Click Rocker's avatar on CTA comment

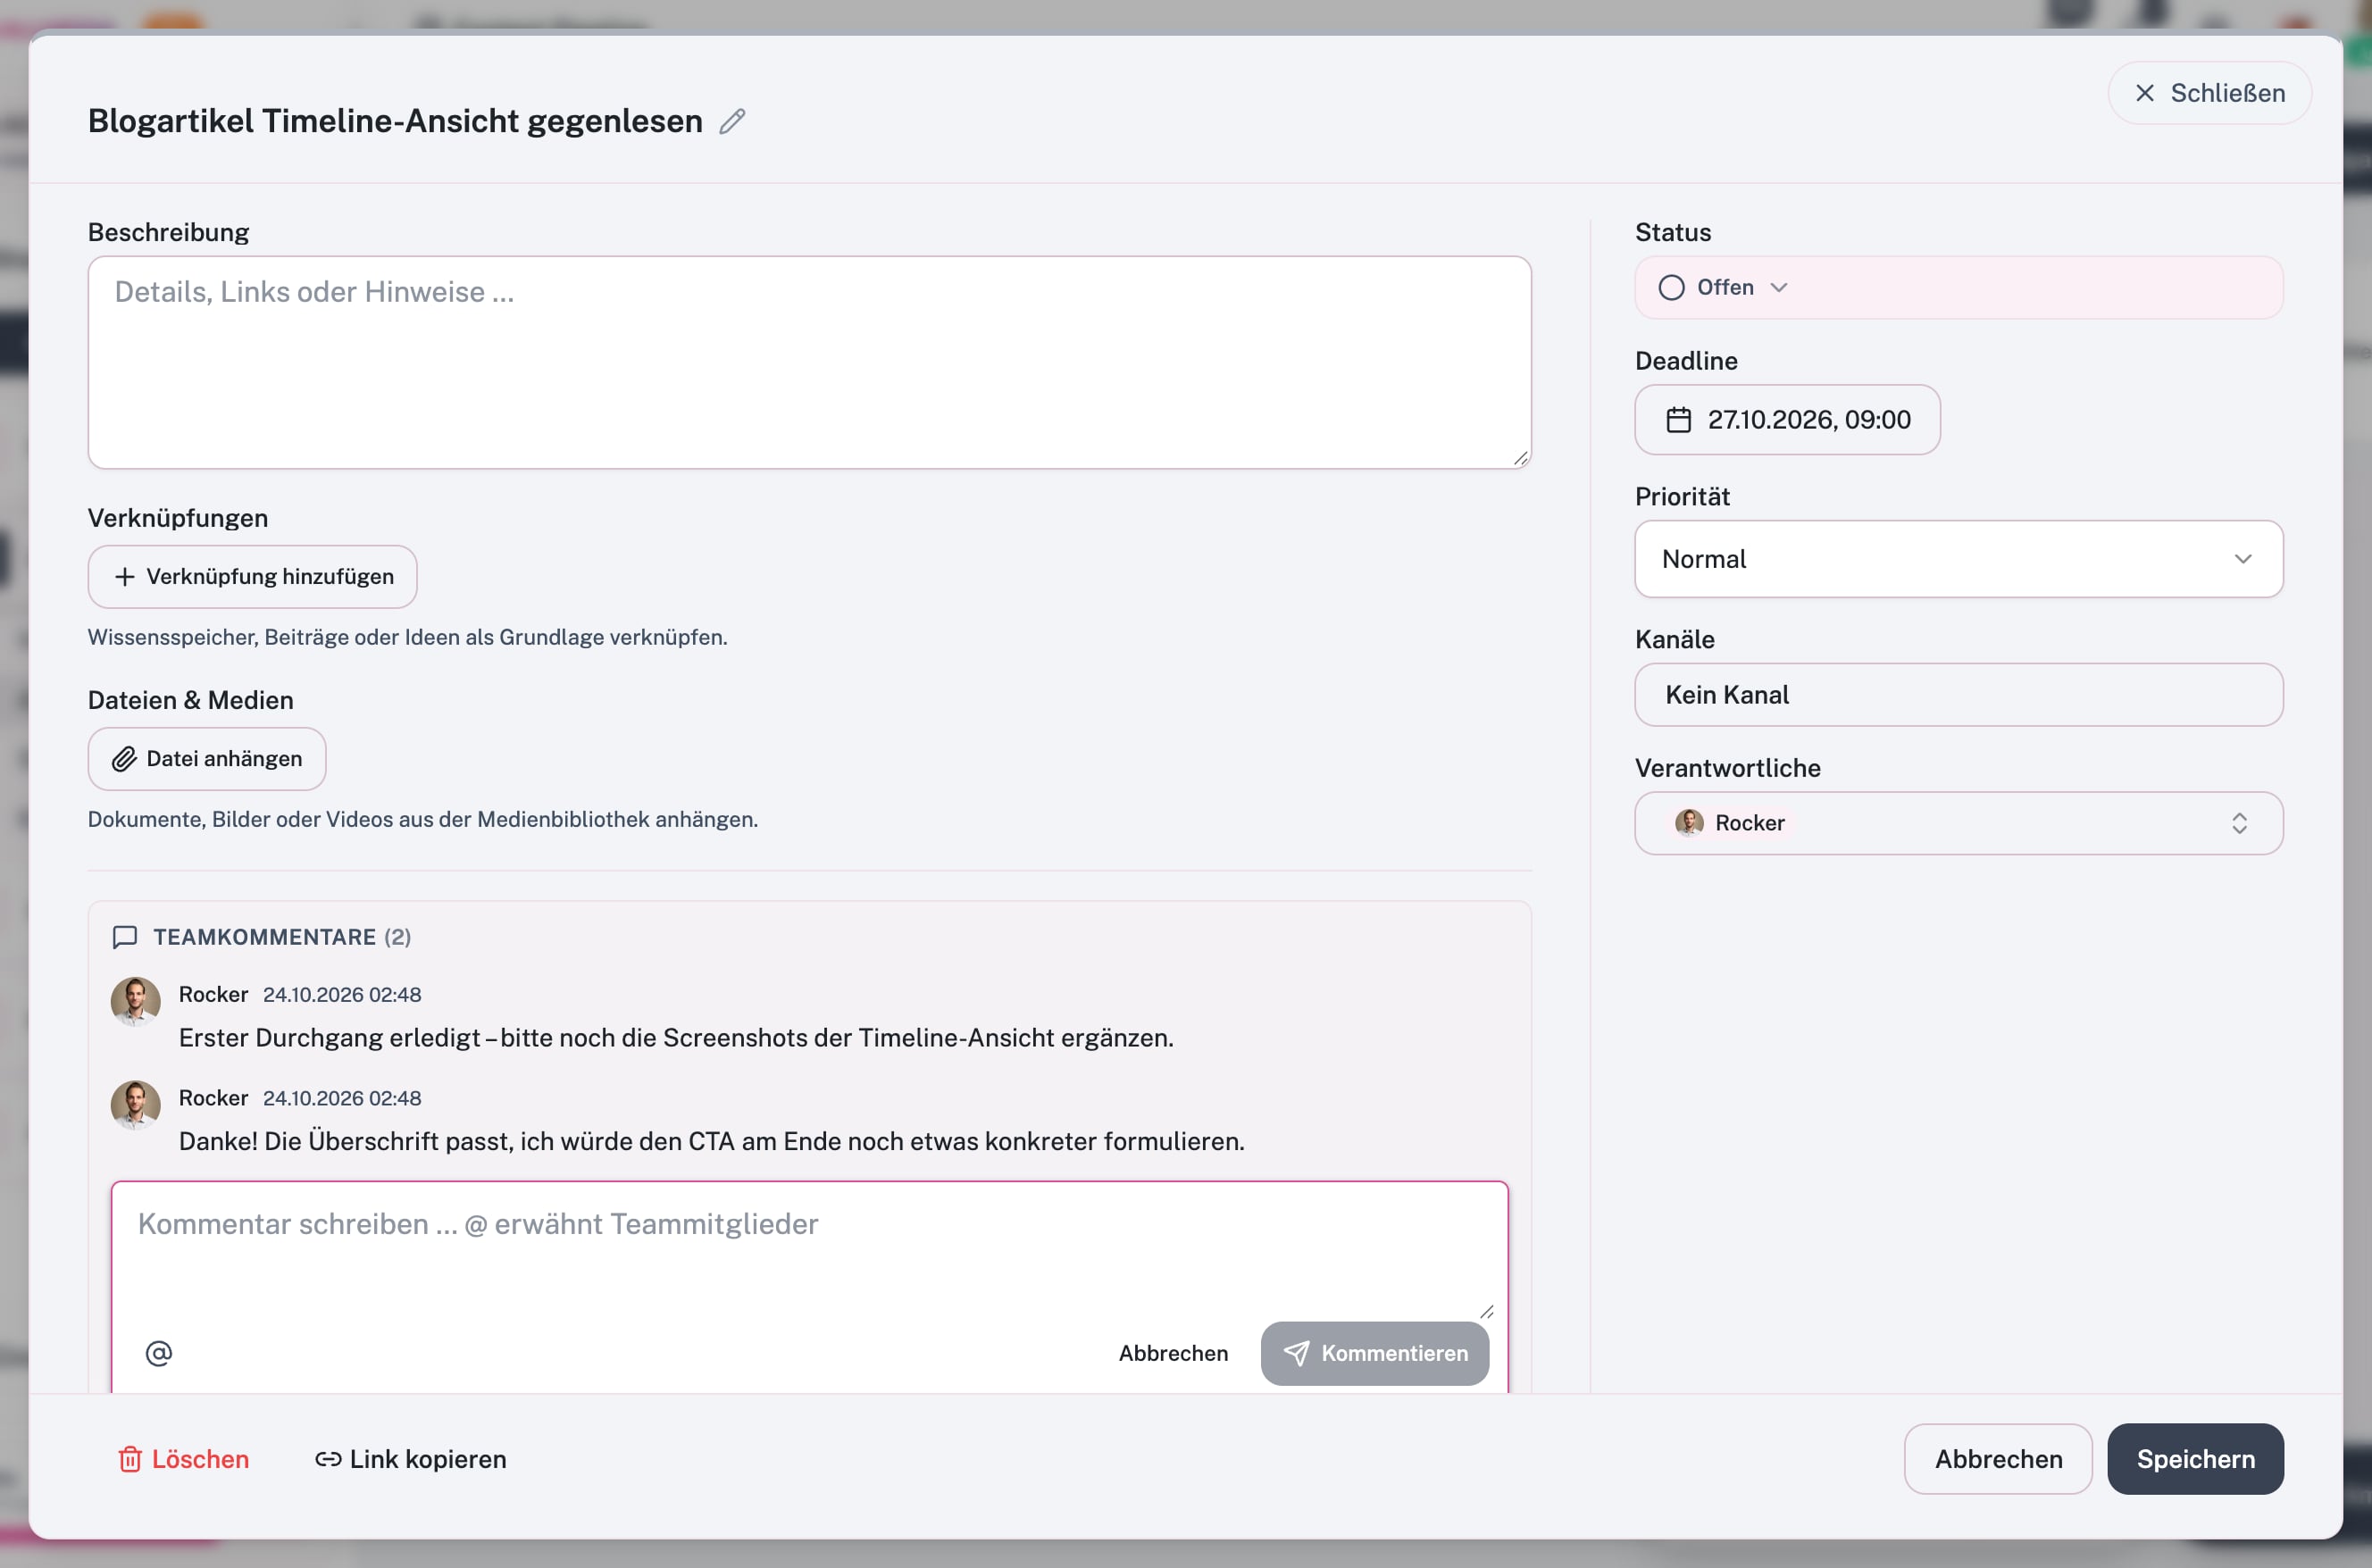pos(135,1105)
